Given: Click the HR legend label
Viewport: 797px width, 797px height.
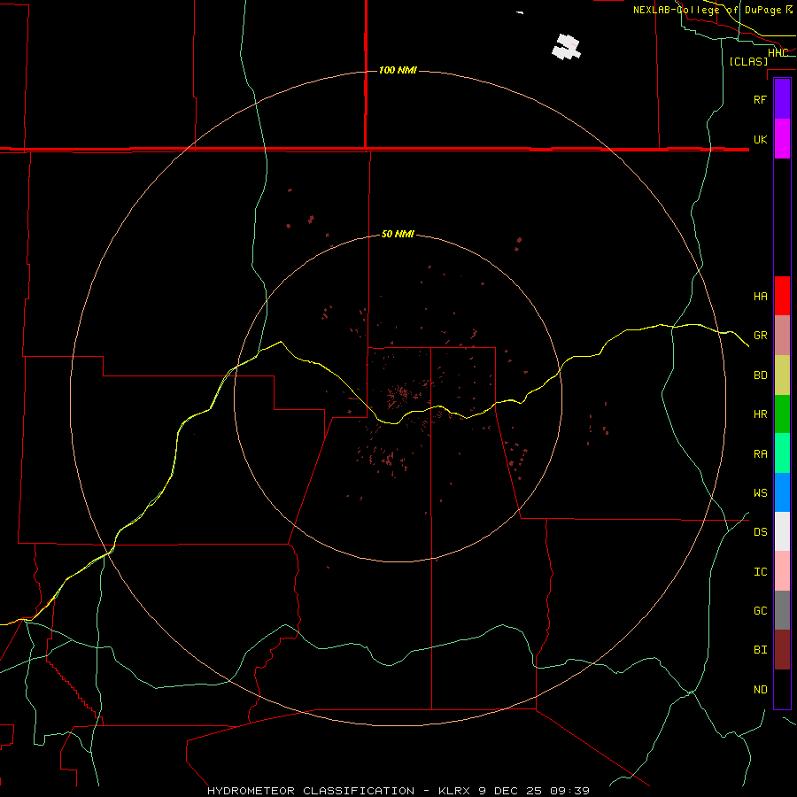Looking at the screenshot, I should 760,414.
